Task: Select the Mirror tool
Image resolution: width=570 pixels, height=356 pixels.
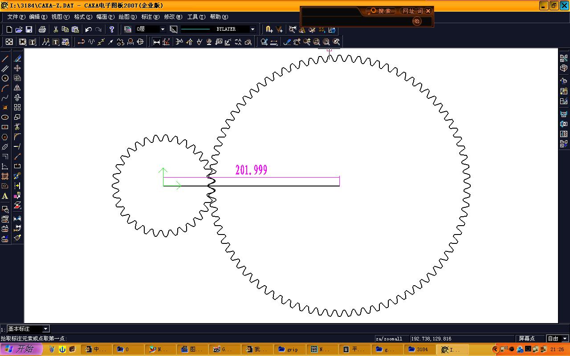Action: 17,88
